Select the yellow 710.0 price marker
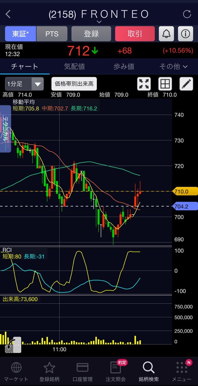This screenshot has width=198, height=386. [185, 191]
